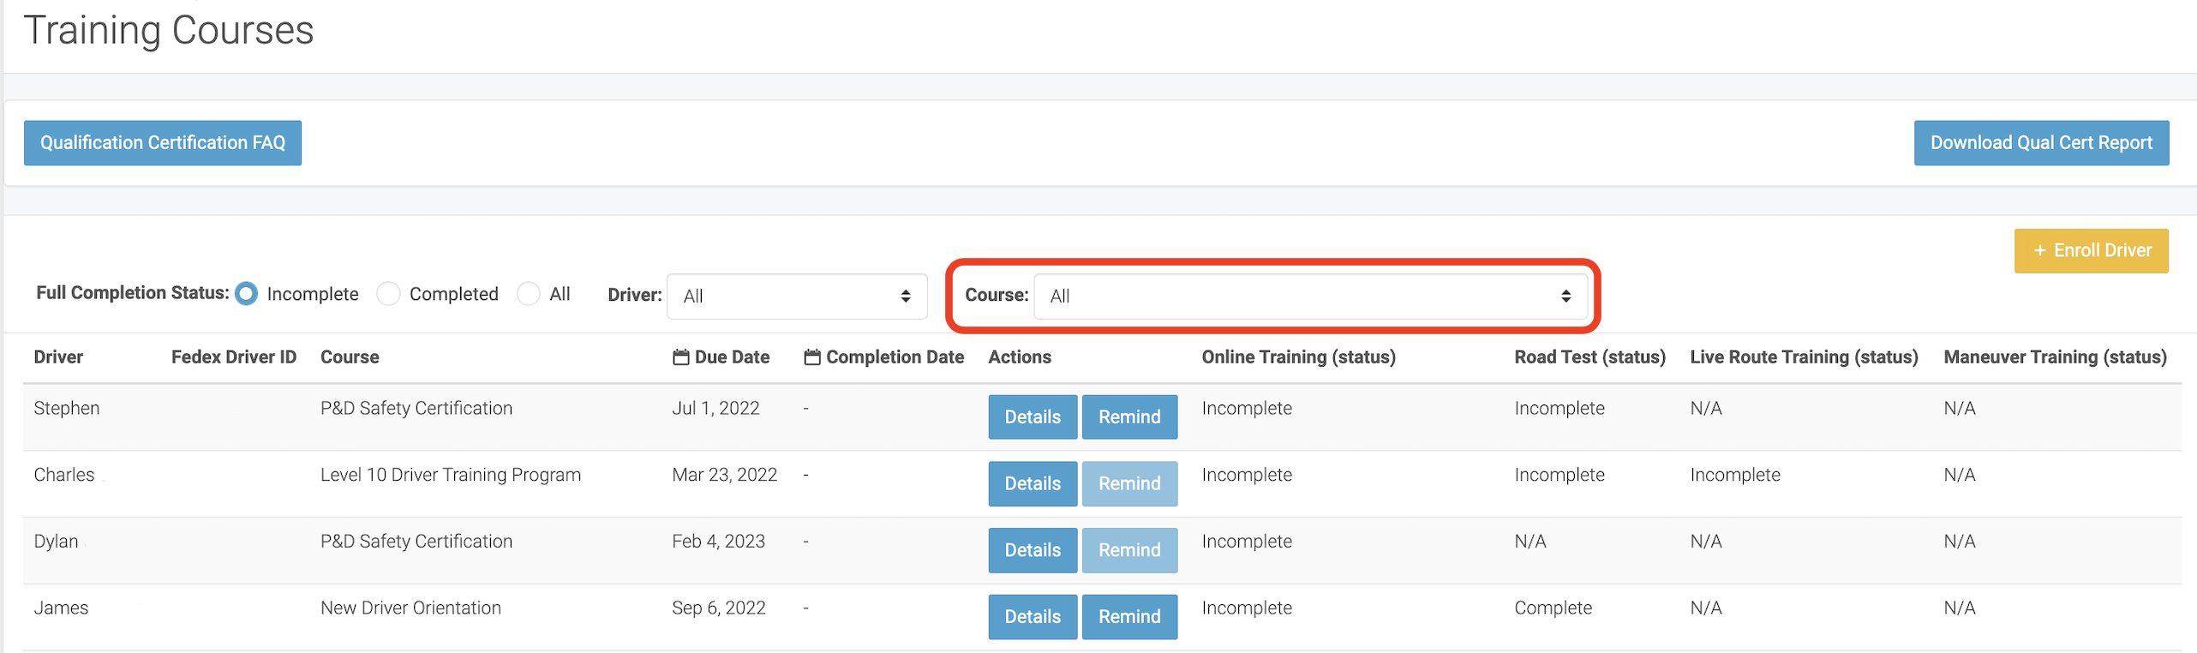The height and width of the screenshot is (653, 2197).
Task: Click Download Qual Cert Report button
Action: [2041, 143]
